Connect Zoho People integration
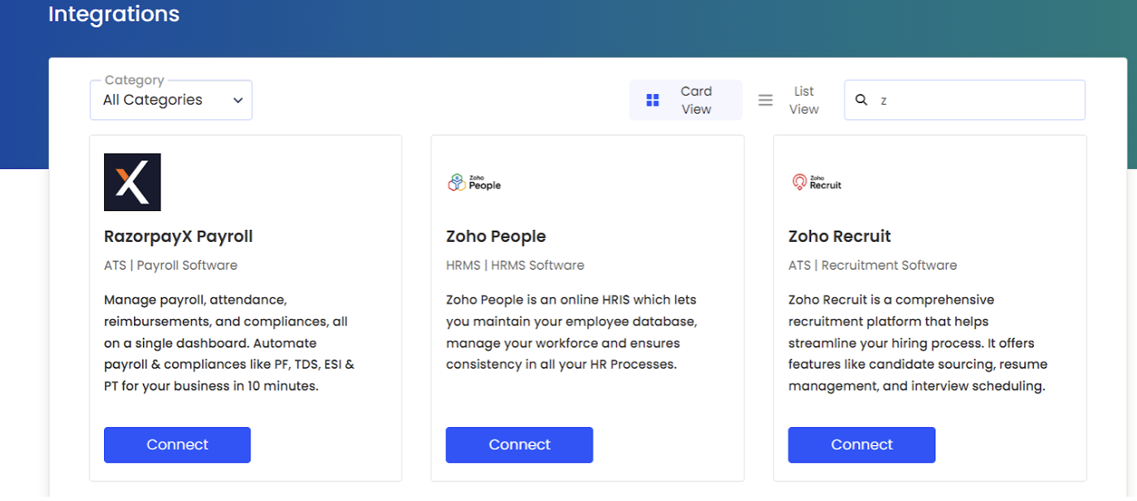 (519, 445)
